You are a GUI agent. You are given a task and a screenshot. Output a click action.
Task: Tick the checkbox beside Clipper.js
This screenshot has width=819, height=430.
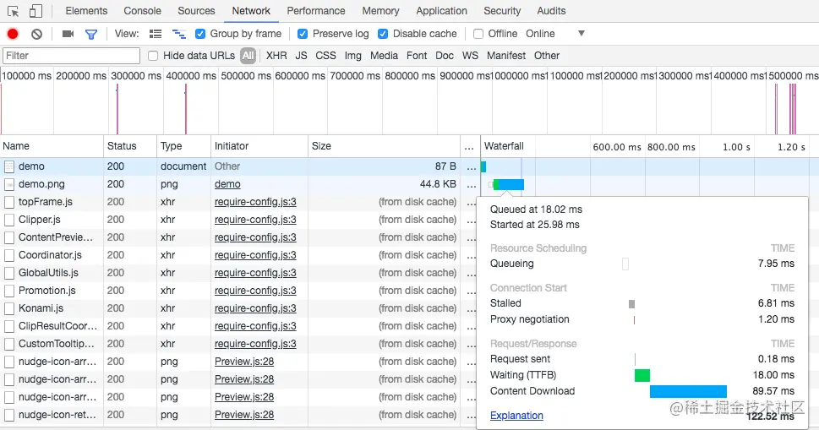9,220
